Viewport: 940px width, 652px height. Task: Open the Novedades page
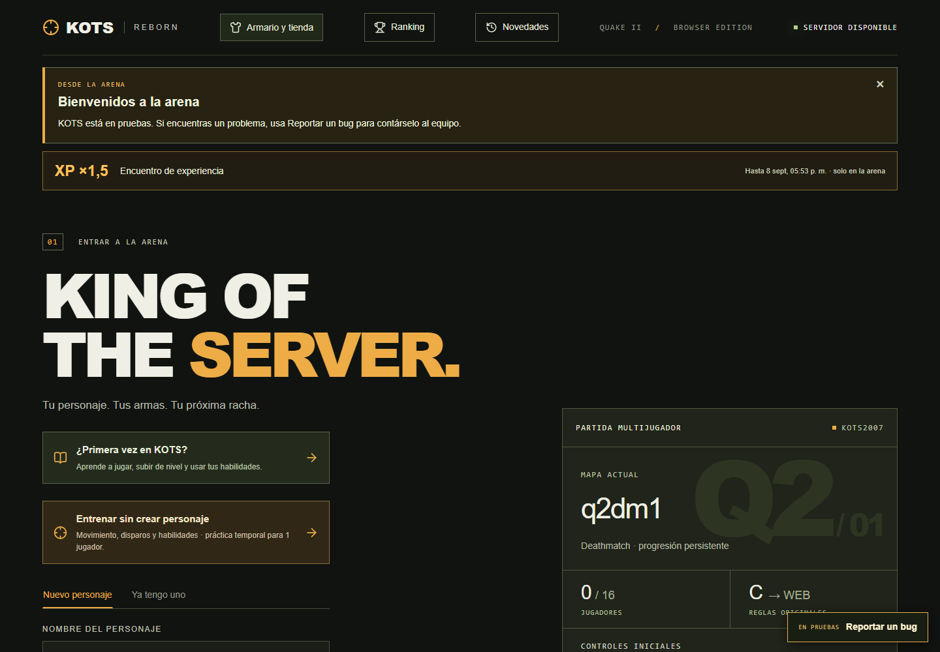tap(517, 27)
